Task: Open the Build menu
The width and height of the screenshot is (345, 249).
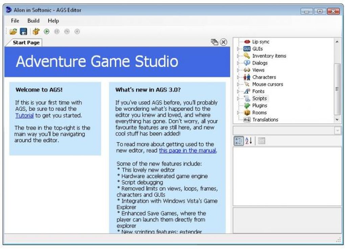Action: pos(33,21)
